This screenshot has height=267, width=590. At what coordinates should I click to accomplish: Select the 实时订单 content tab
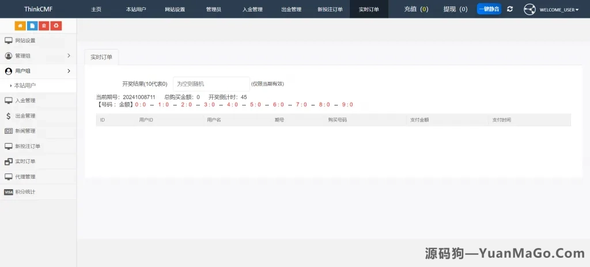(x=101, y=57)
